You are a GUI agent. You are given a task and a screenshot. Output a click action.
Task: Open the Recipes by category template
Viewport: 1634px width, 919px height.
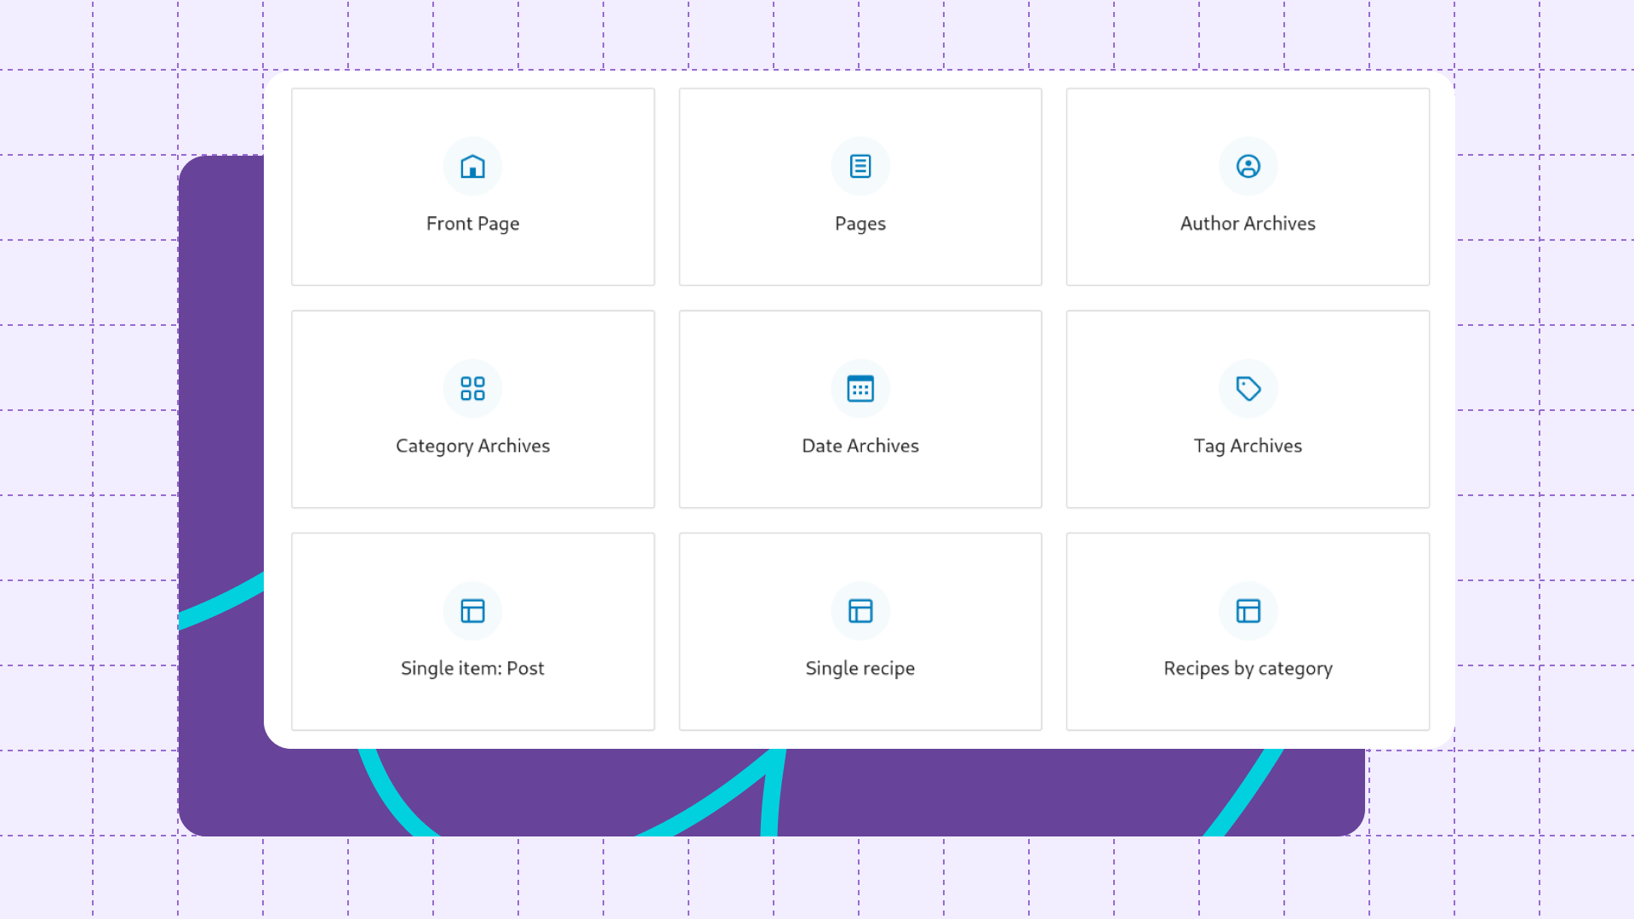[1248, 631]
